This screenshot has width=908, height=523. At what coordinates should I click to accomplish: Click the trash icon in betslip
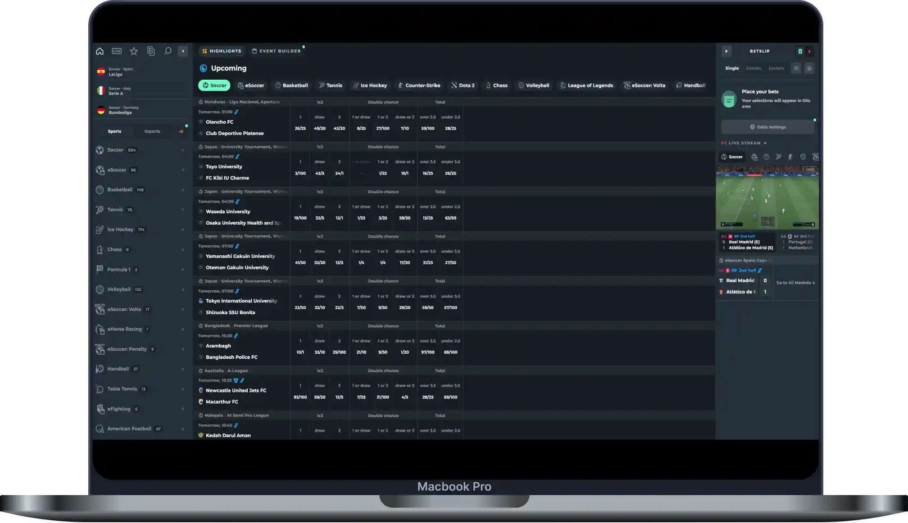[x=809, y=68]
